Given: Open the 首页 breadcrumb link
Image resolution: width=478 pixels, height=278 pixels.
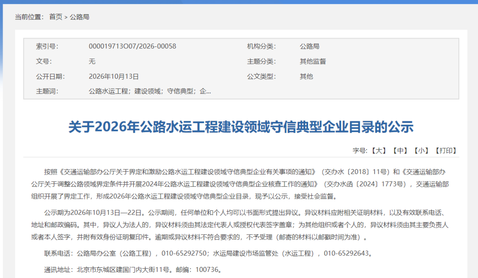Looking at the screenshot, I should coord(56,17).
